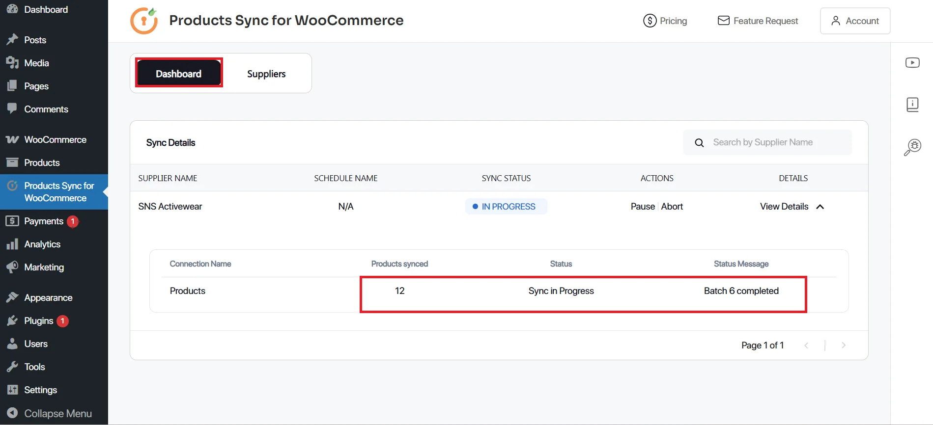Click SNS Activewear supplier name
Image resolution: width=933 pixels, height=425 pixels.
(170, 207)
